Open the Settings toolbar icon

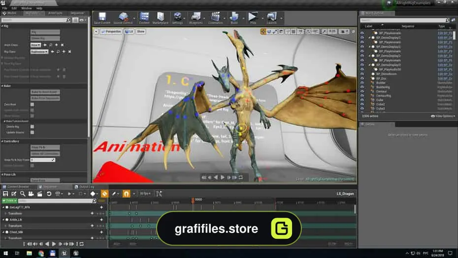pyautogui.click(x=177, y=18)
